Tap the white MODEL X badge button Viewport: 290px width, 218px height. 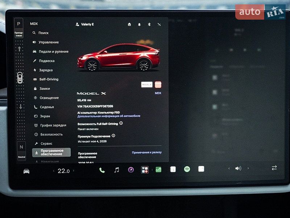pyautogui.click(x=147, y=85)
